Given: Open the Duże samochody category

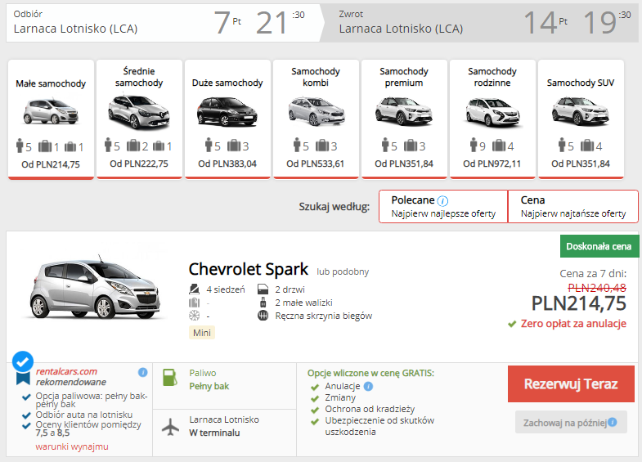Looking at the screenshot, I should (x=227, y=119).
